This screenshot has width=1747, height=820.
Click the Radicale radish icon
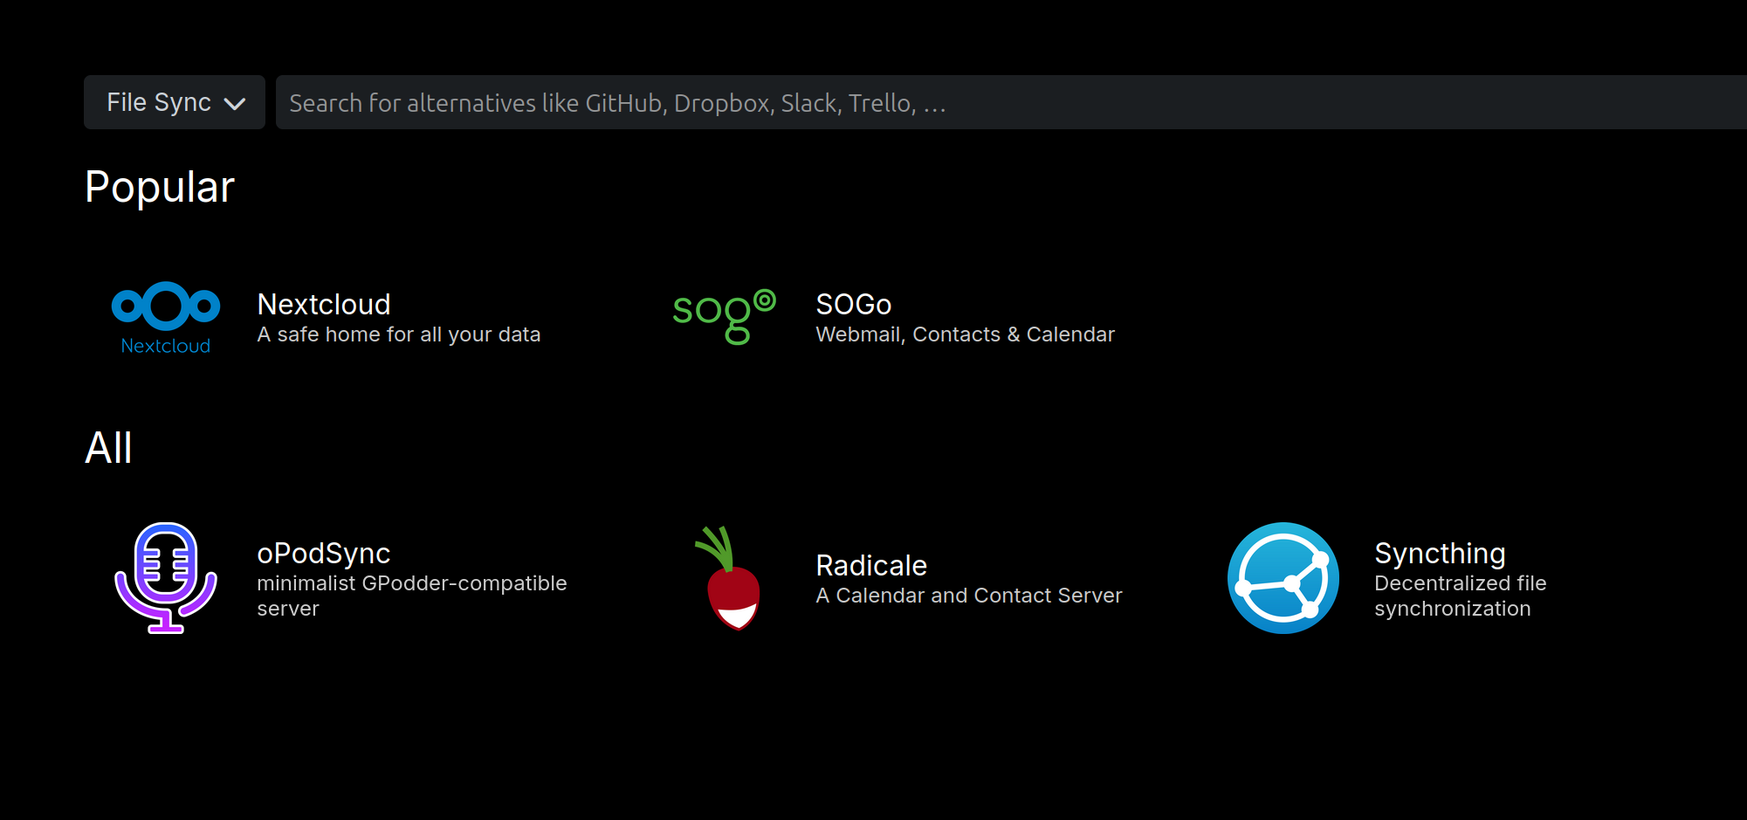731,578
